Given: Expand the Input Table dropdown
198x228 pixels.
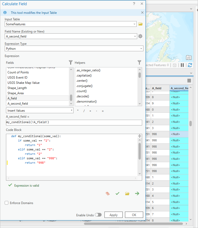Looking at the screenshot, I should (134, 24).
